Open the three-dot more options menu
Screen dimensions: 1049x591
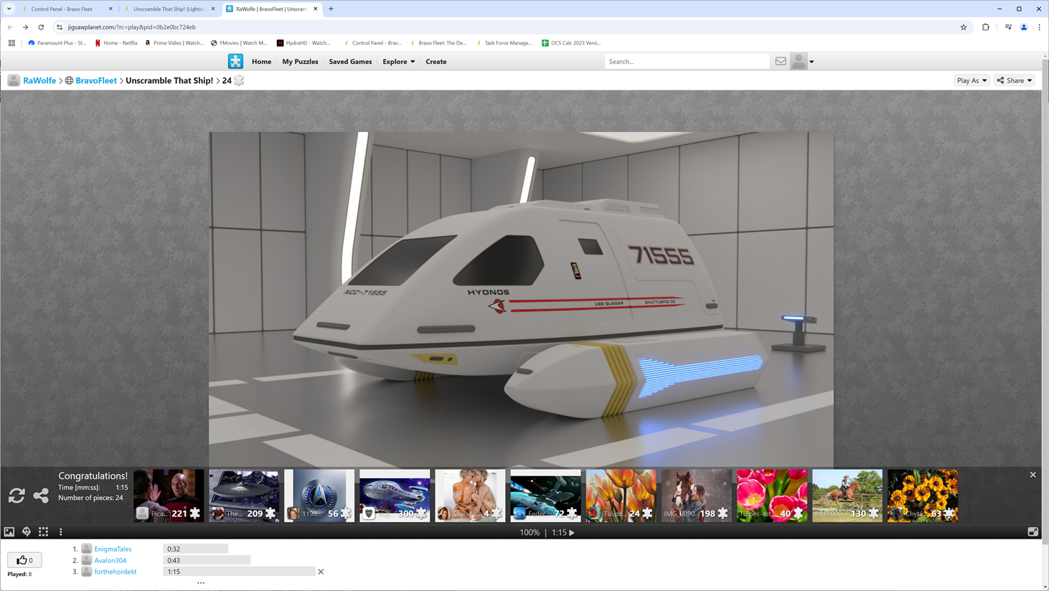point(61,532)
